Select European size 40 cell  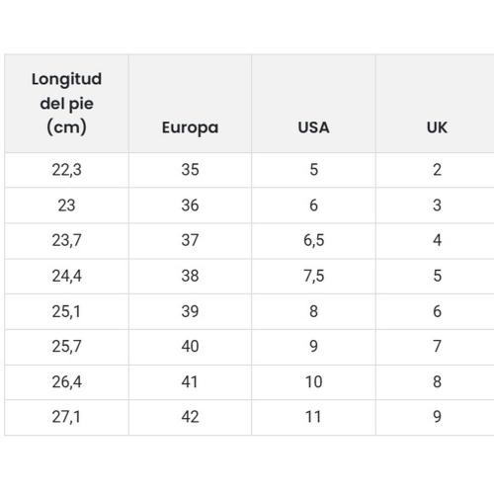pyautogui.click(x=190, y=347)
